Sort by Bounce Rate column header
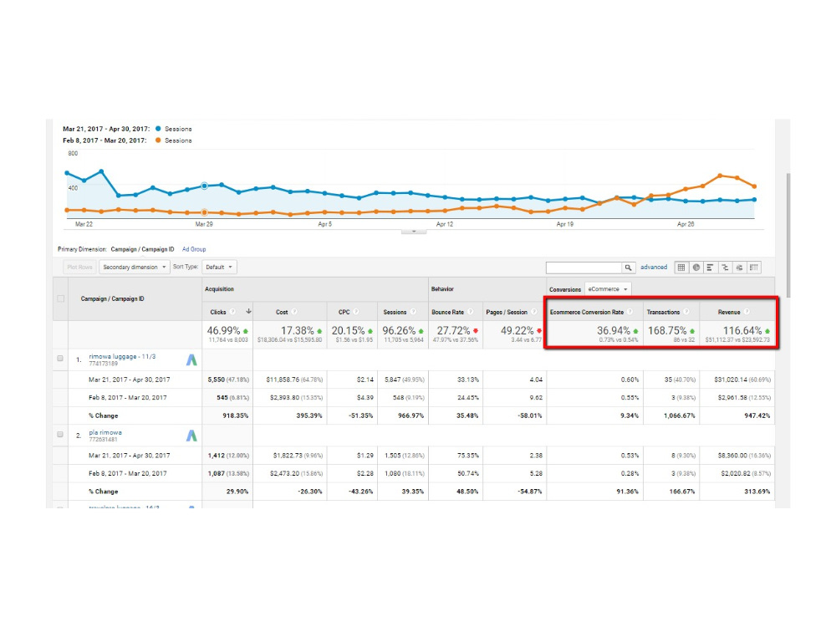This screenshot has width=836, height=627. coord(447,312)
